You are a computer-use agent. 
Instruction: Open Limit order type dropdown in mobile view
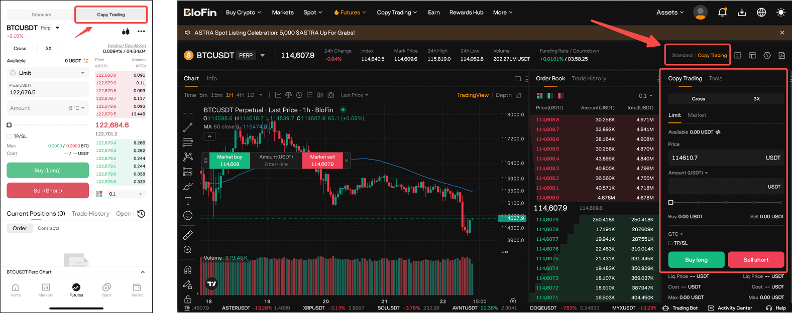pos(48,73)
